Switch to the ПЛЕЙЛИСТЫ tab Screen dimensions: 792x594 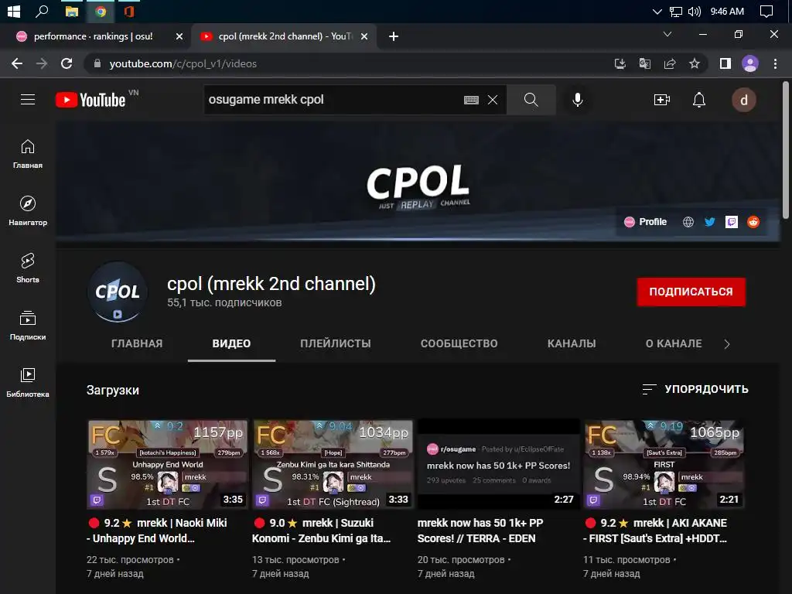point(336,343)
